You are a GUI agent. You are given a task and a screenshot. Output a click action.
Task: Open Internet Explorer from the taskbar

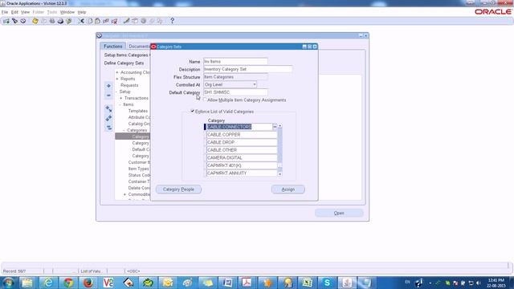click(x=48, y=283)
